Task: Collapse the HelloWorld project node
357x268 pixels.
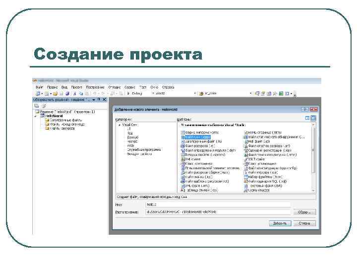Action: [36, 116]
